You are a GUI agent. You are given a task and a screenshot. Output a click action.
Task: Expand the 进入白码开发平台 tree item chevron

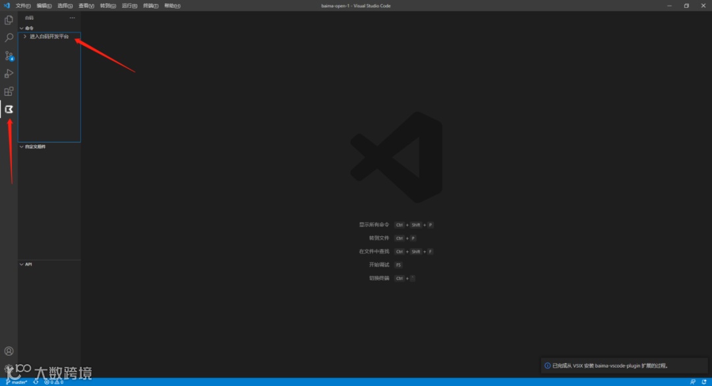25,36
